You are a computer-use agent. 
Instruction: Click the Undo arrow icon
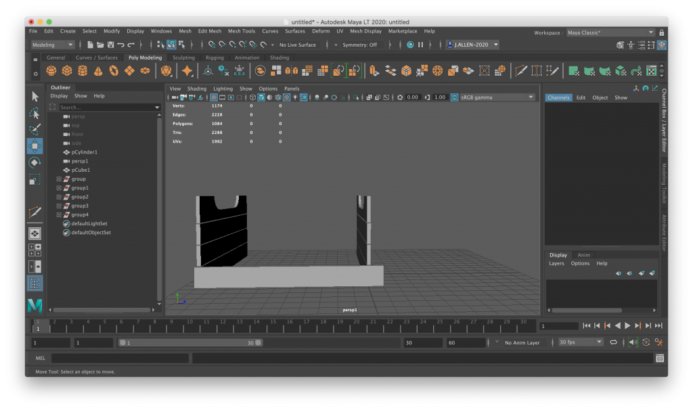coord(120,45)
